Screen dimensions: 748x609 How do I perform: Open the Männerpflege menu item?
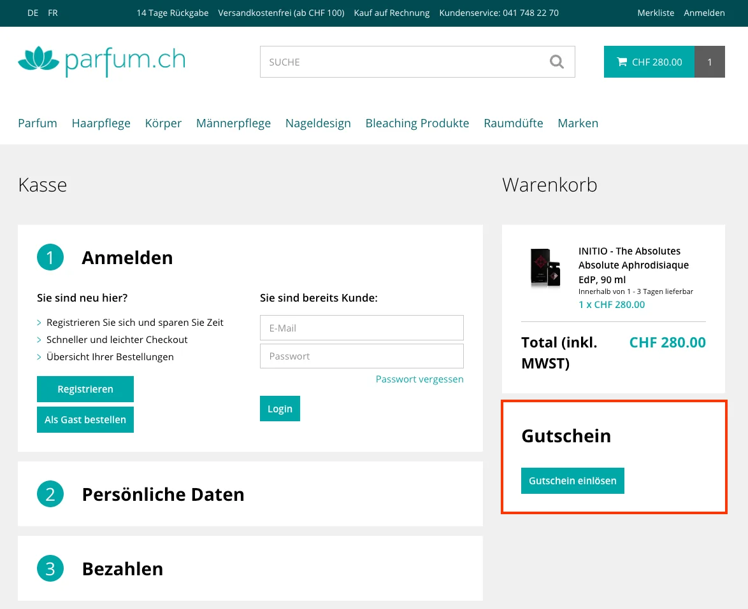pos(233,123)
